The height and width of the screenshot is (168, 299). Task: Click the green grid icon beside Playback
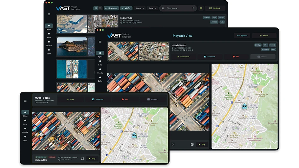tap(201, 8)
